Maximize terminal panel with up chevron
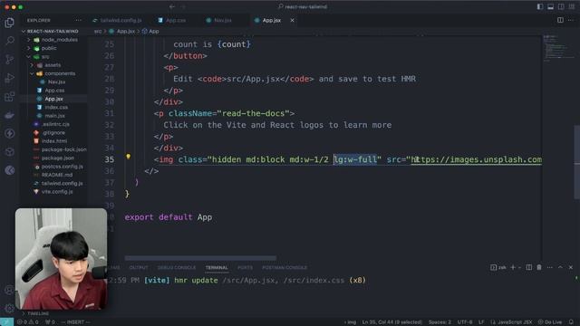 pos(560,267)
